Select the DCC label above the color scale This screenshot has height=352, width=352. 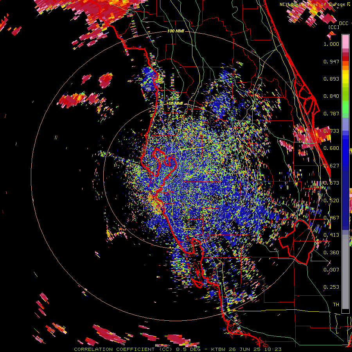pos(343,23)
